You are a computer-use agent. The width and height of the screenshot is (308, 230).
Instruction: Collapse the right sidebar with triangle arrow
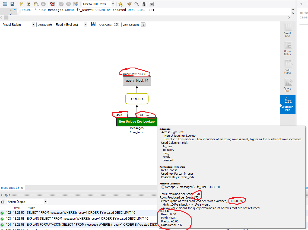pyautogui.click(x=301, y=4)
